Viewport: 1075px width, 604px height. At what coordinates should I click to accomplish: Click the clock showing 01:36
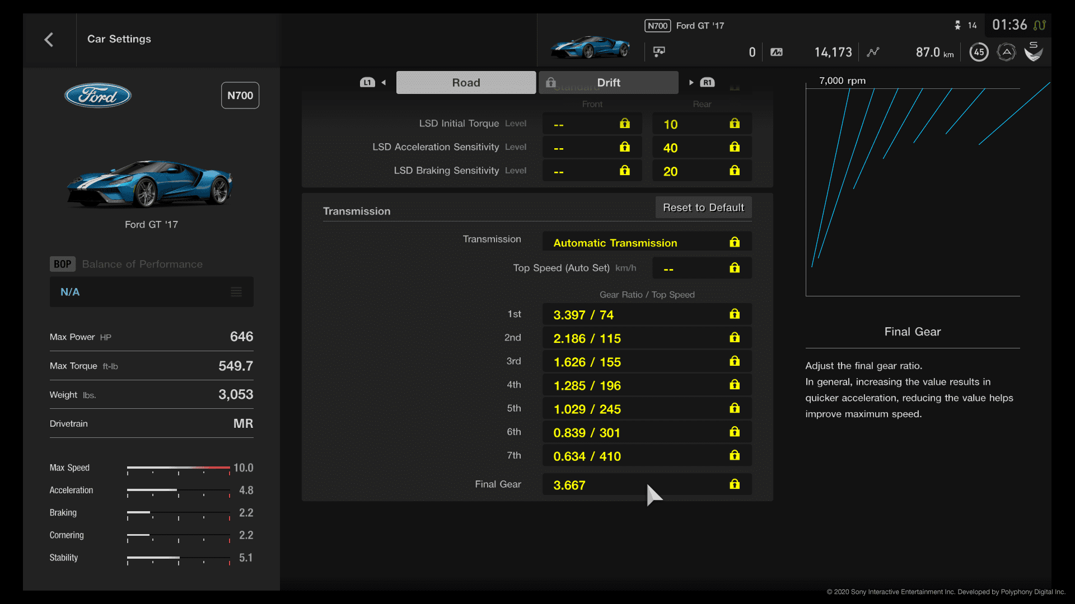coord(1009,25)
